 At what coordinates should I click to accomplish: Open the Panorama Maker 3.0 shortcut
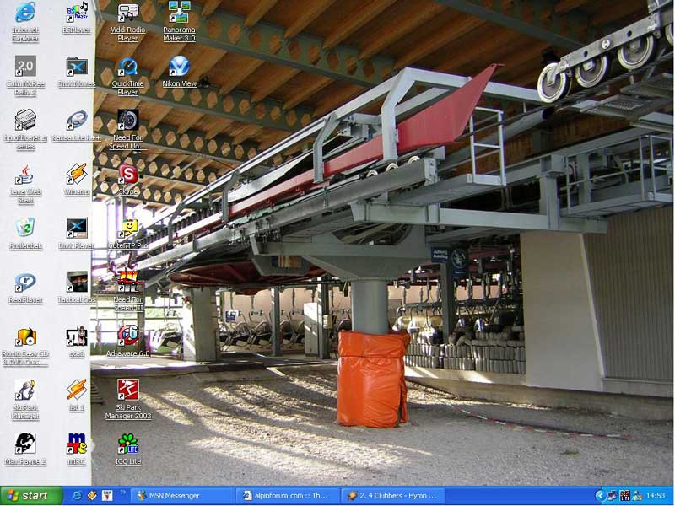pos(179,13)
